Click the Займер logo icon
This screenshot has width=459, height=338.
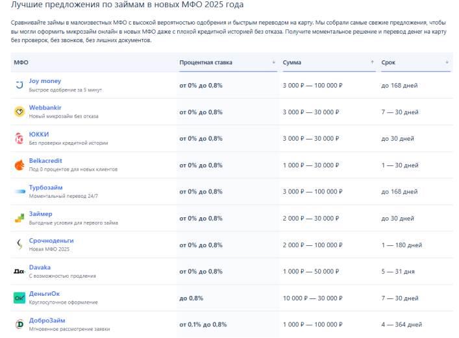tap(19, 218)
